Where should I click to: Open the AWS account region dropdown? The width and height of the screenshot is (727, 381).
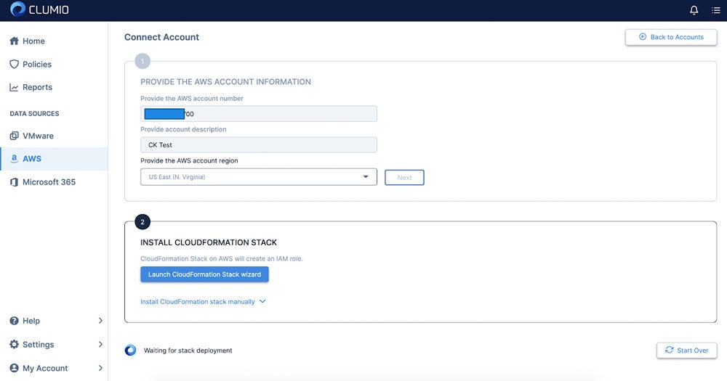(259, 177)
